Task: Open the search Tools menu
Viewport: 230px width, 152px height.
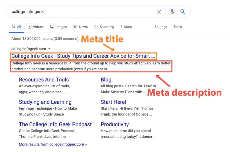Action: pos(178,27)
